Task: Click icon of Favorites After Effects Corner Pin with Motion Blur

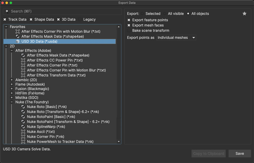Action: coord(18,32)
